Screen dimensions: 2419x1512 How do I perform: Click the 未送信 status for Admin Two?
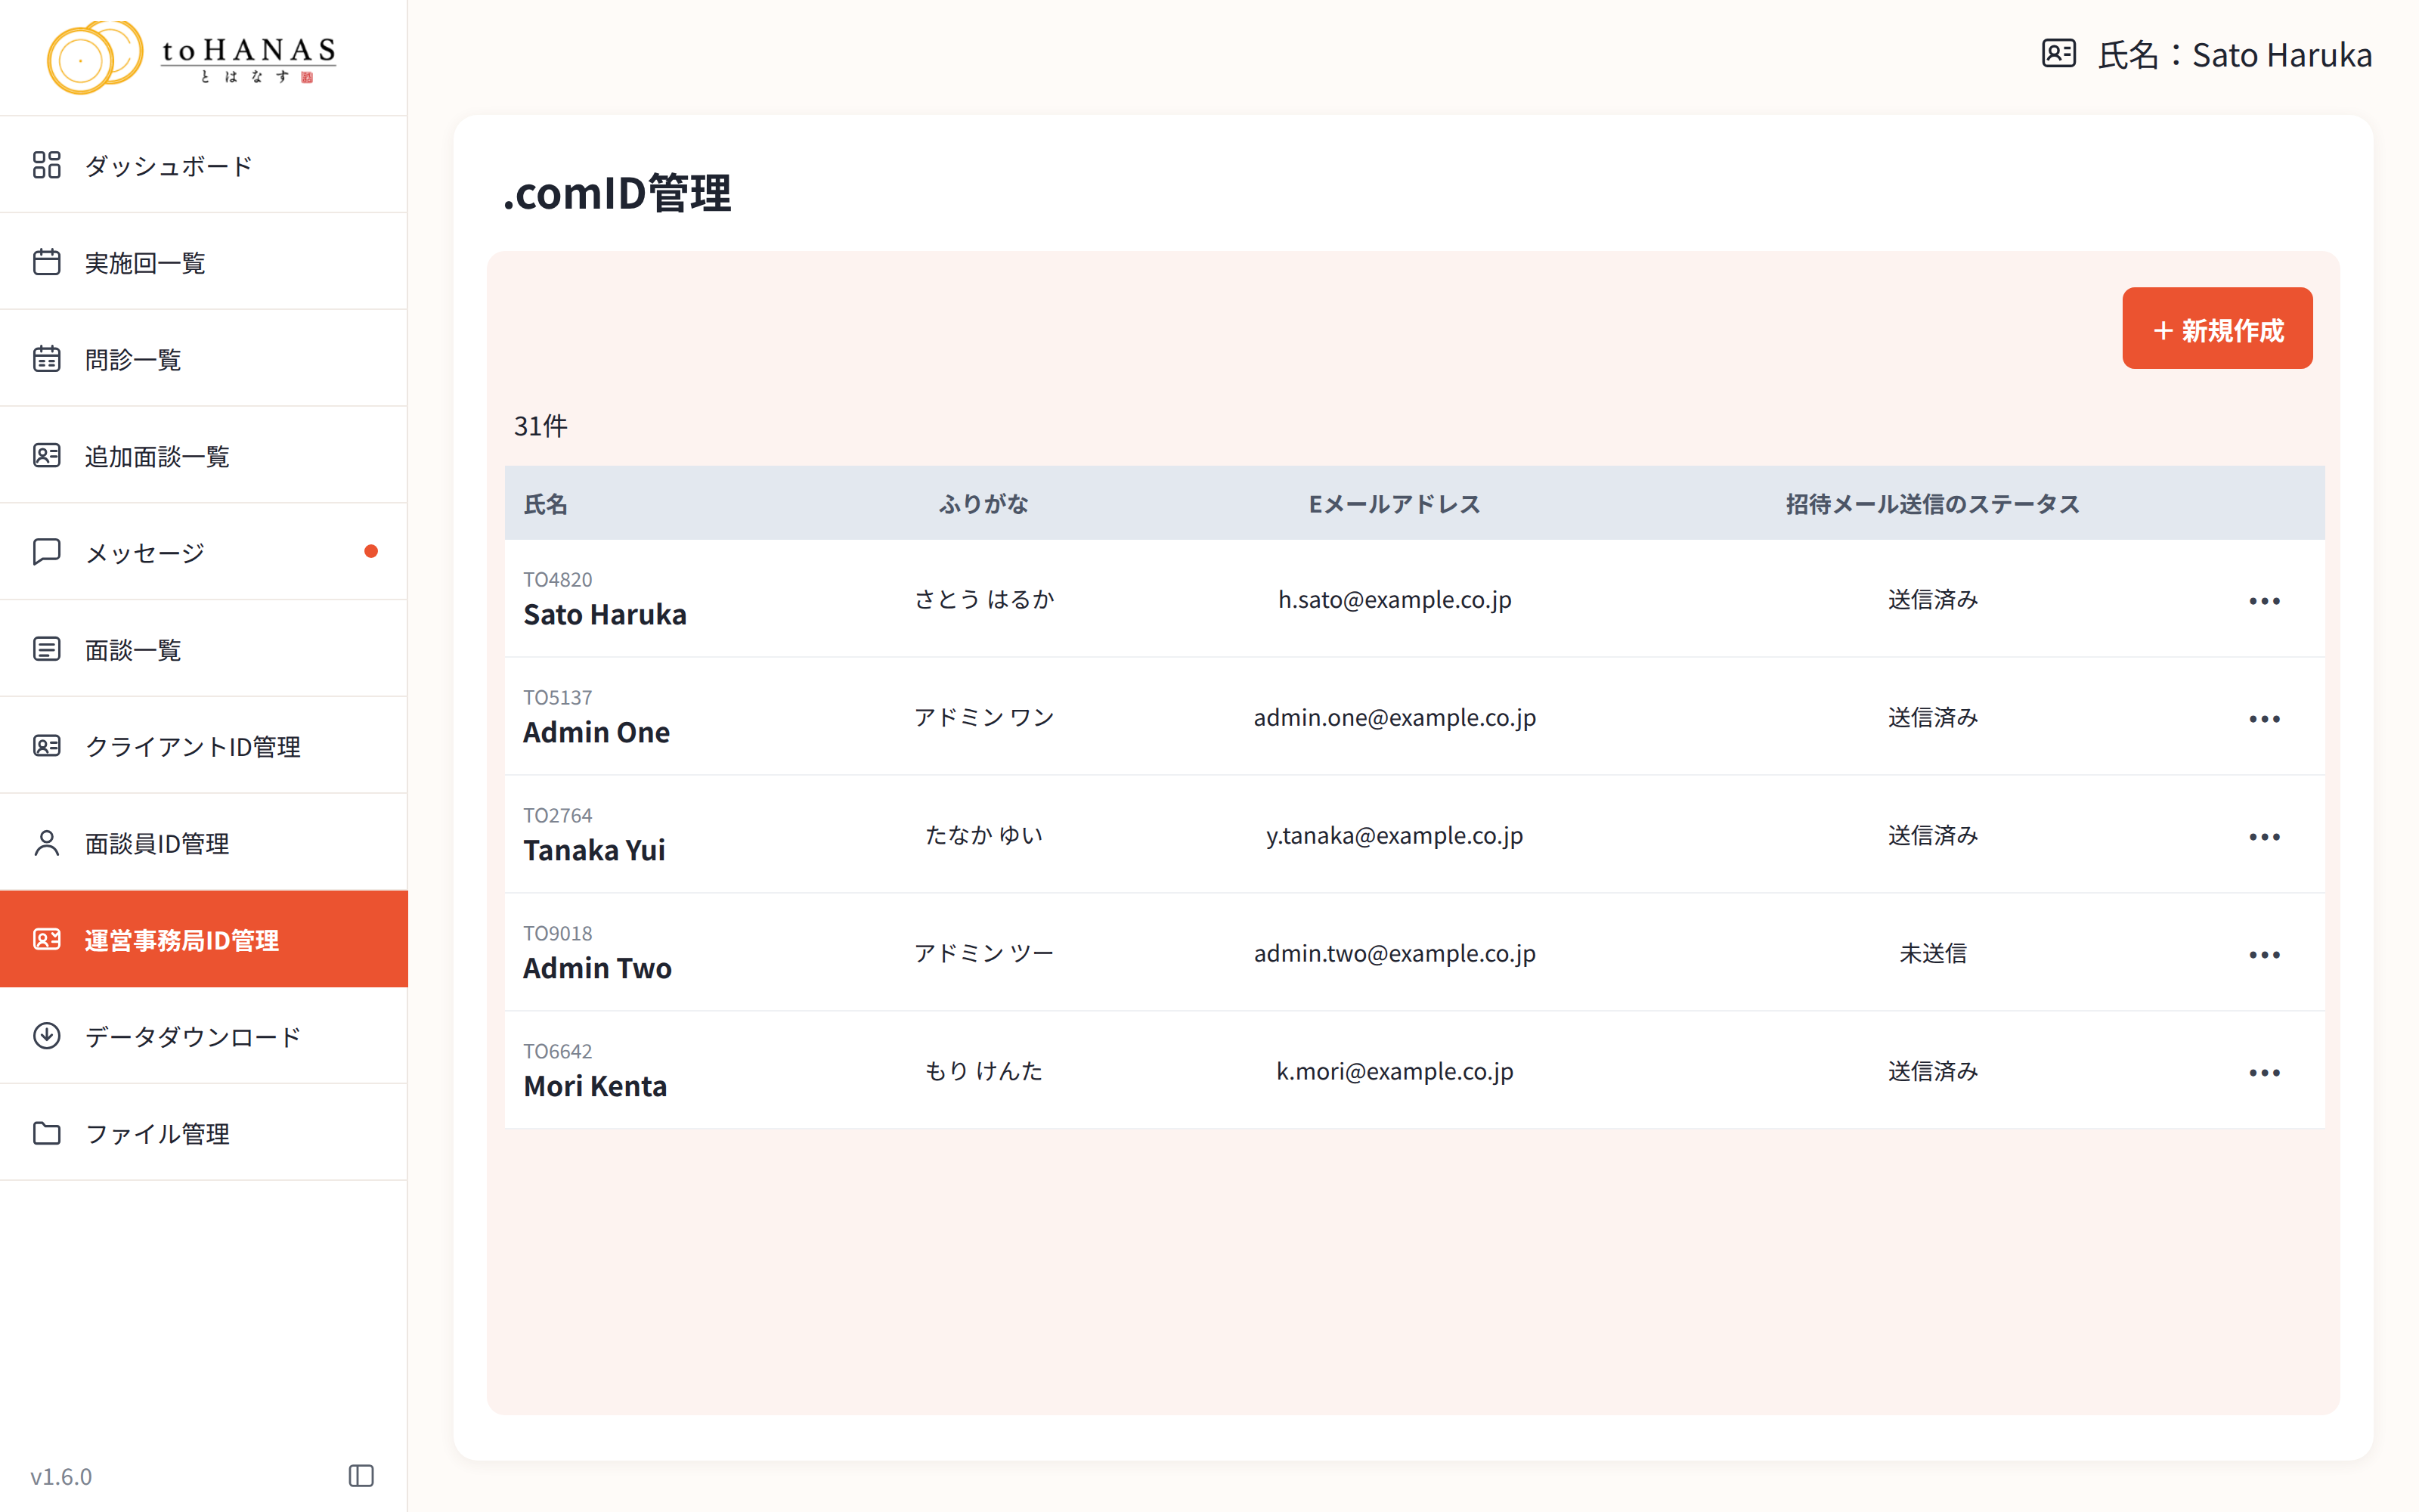point(1932,953)
